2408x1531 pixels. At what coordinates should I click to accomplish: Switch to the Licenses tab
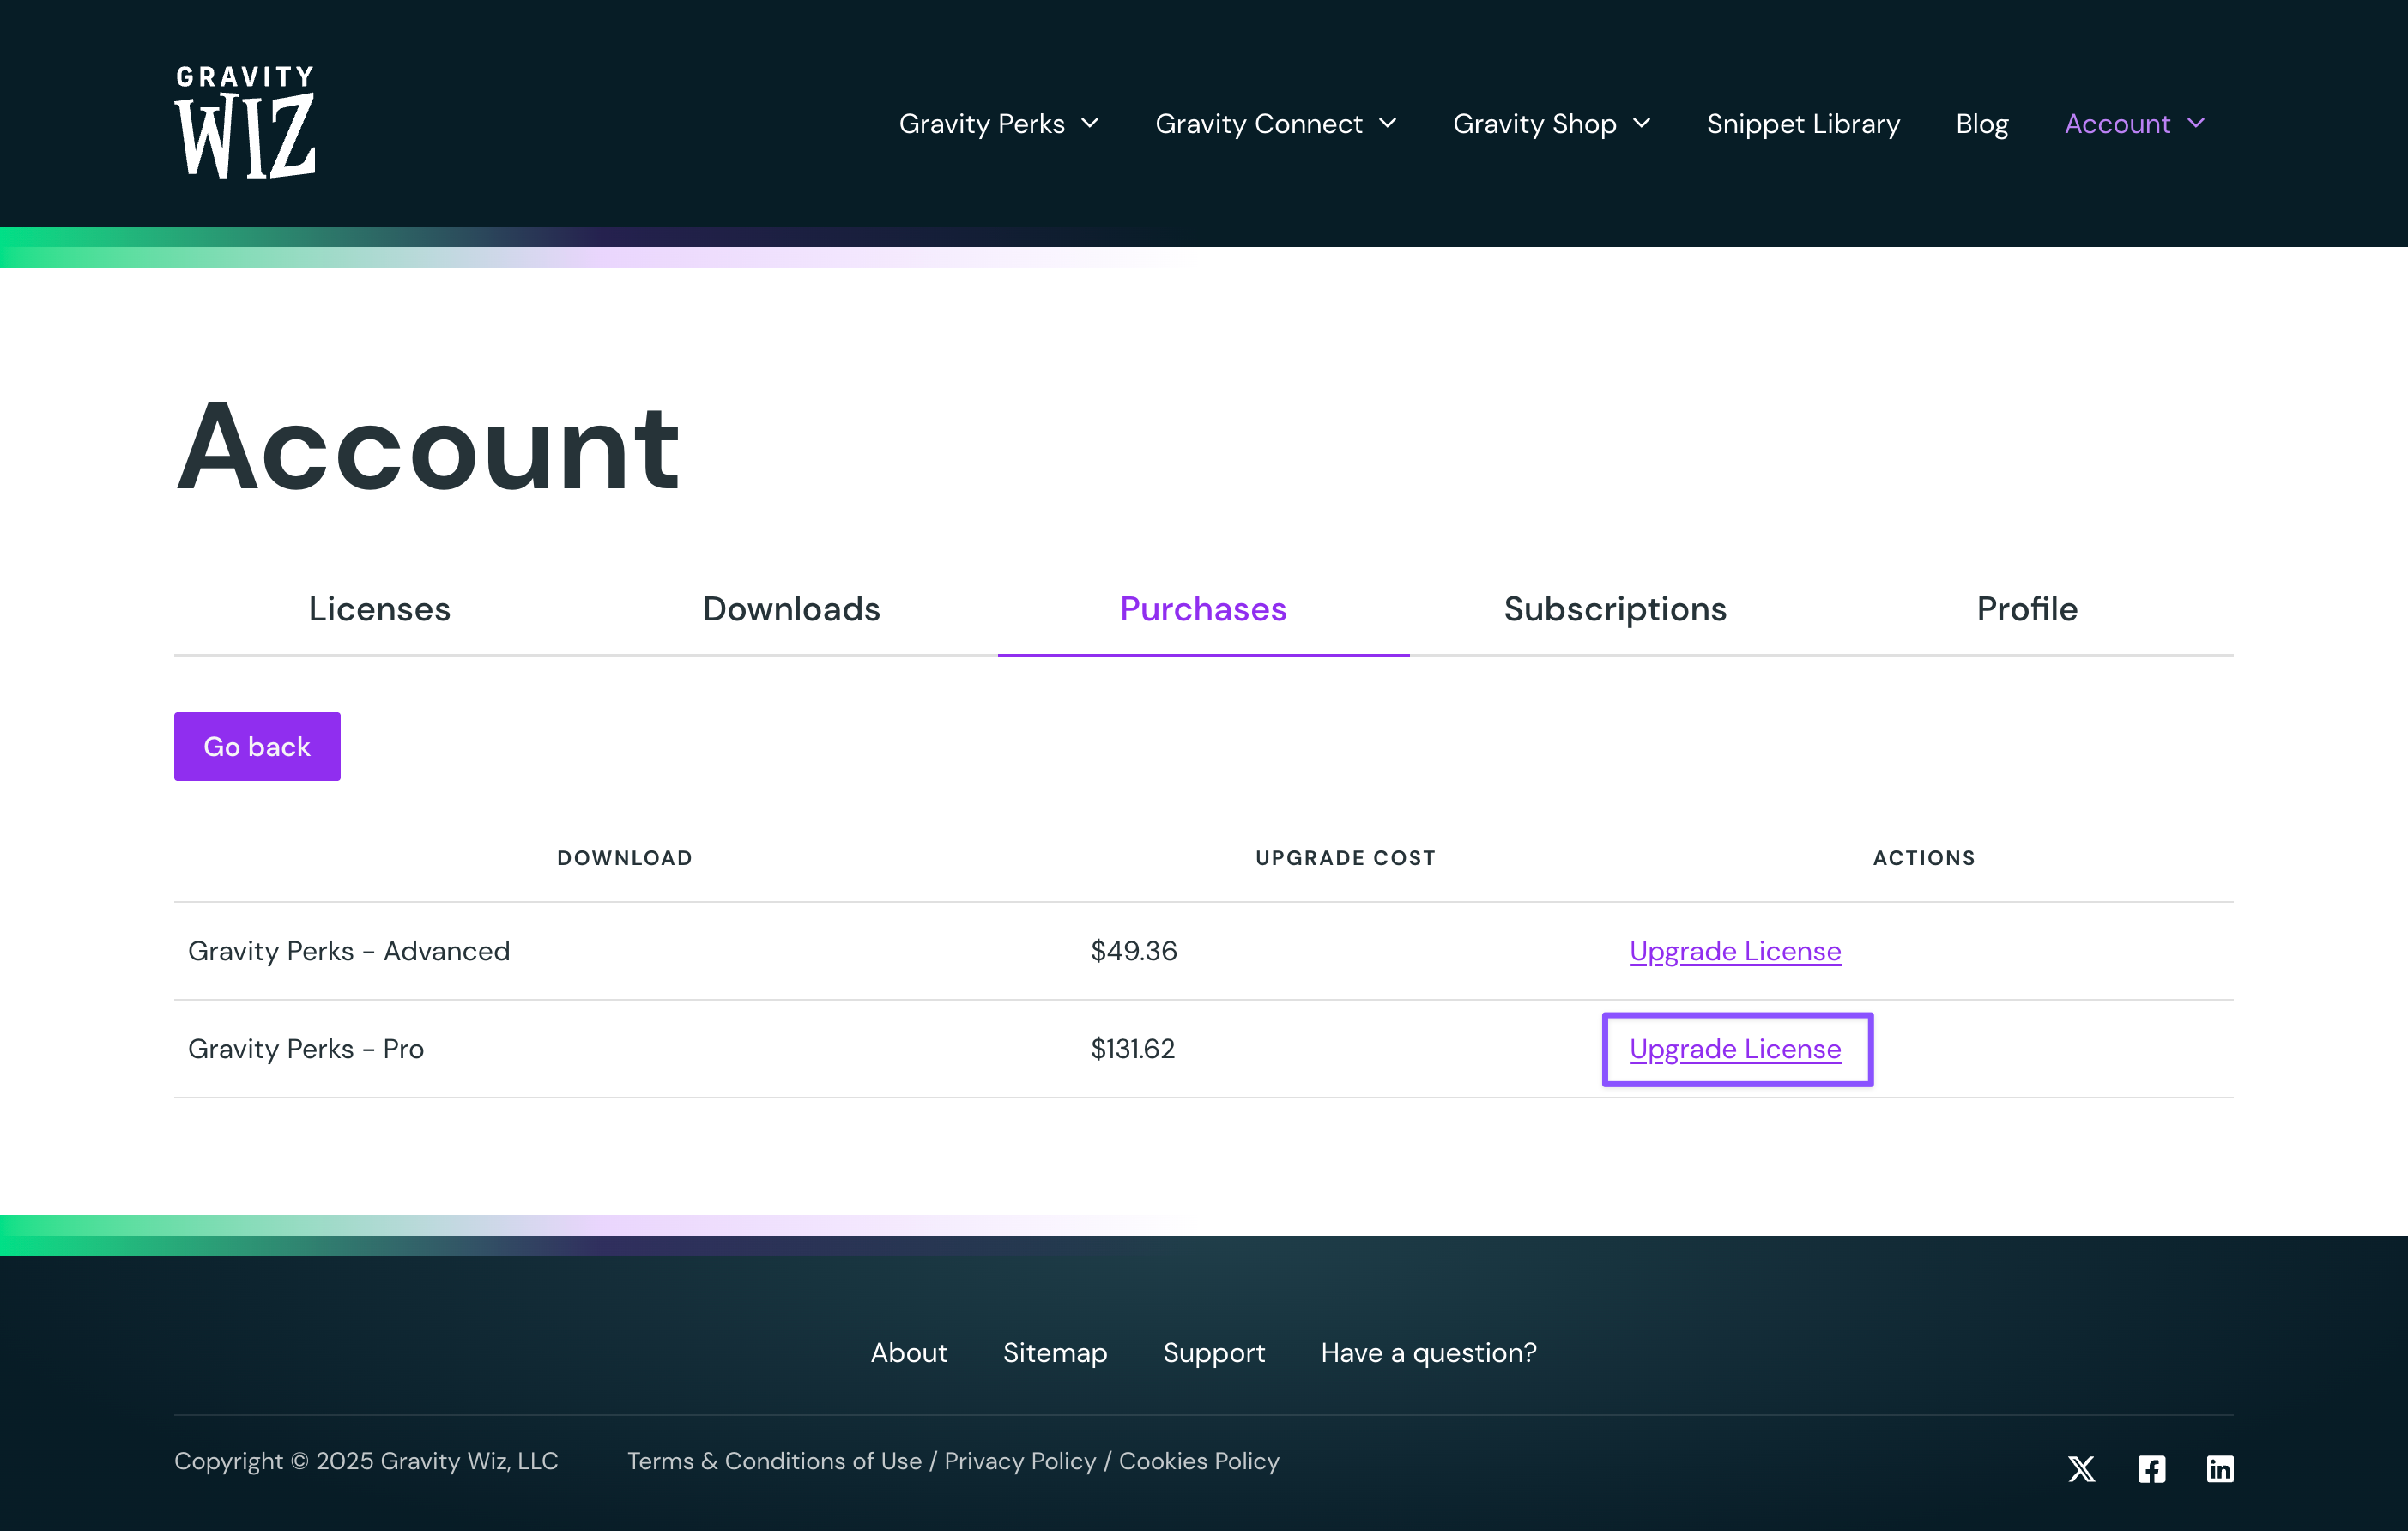pos(380,609)
